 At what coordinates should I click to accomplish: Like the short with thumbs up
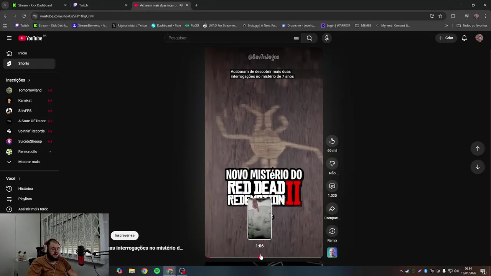tap(332, 141)
